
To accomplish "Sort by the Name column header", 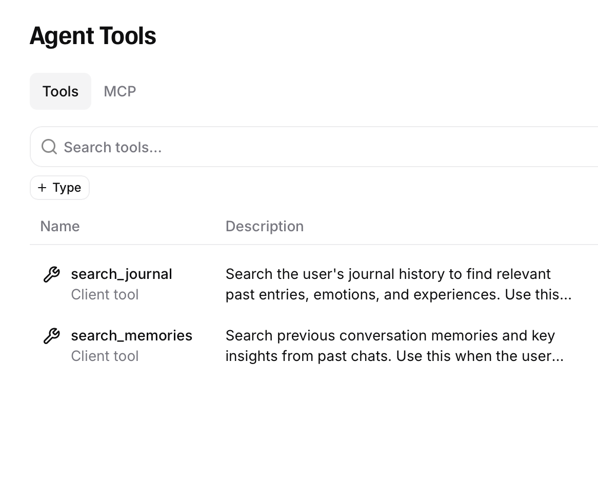I will pyautogui.click(x=59, y=226).
